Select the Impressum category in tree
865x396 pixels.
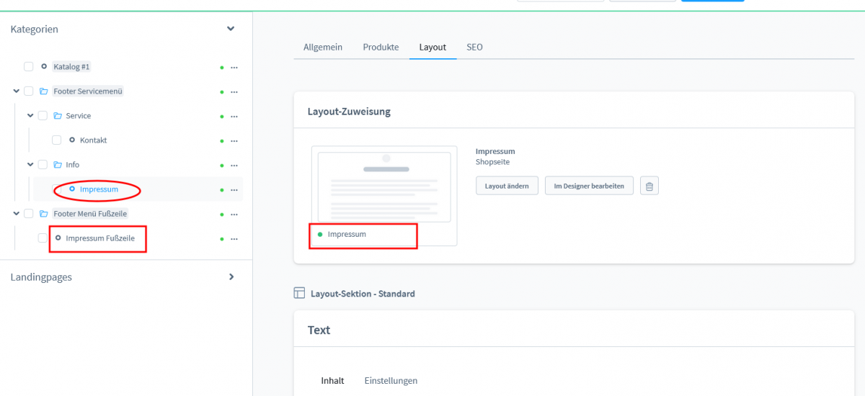point(99,189)
